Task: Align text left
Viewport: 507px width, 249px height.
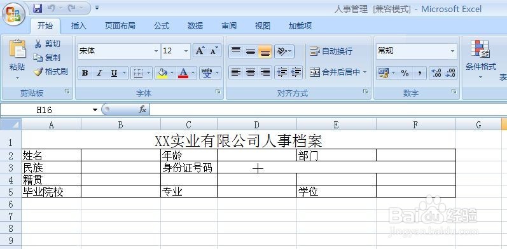Action: [x=236, y=72]
